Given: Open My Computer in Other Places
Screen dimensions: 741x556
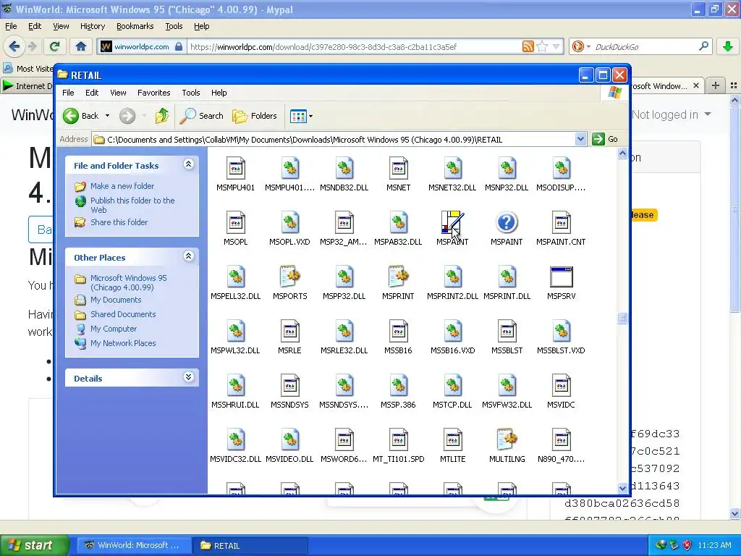Looking at the screenshot, I should pos(114,329).
